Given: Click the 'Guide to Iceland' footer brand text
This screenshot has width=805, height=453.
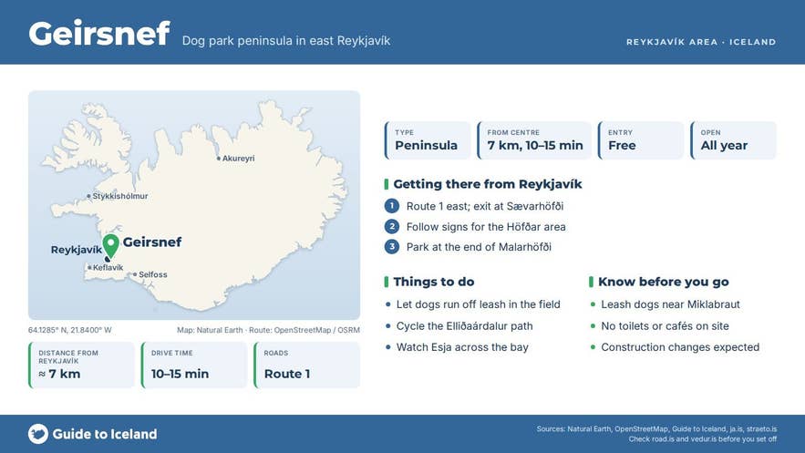Looking at the screenshot, I should click(105, 434).
